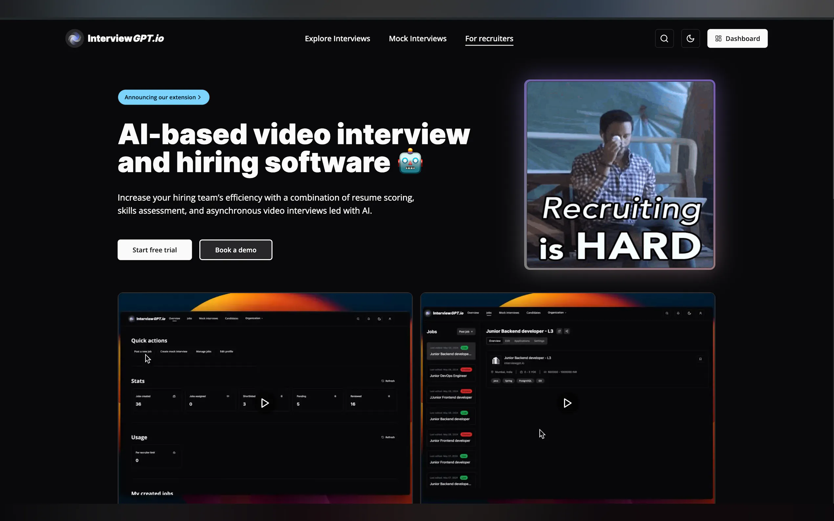Viewport: 834px width, 521px height.
Task: Click the InterviewGPT.io logo icon
Action: click(x=75, y=38)
